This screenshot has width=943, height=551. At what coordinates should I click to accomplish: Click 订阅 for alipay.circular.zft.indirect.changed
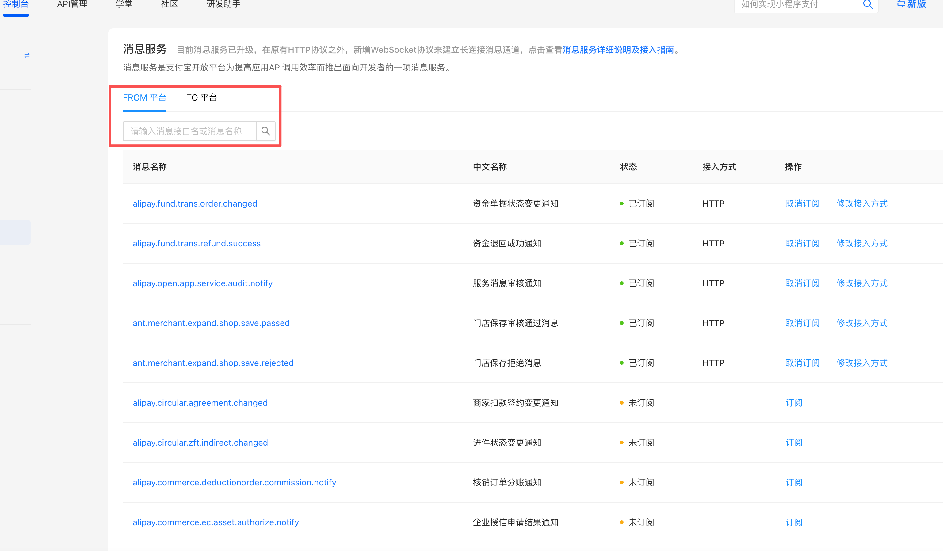point(794,443)
